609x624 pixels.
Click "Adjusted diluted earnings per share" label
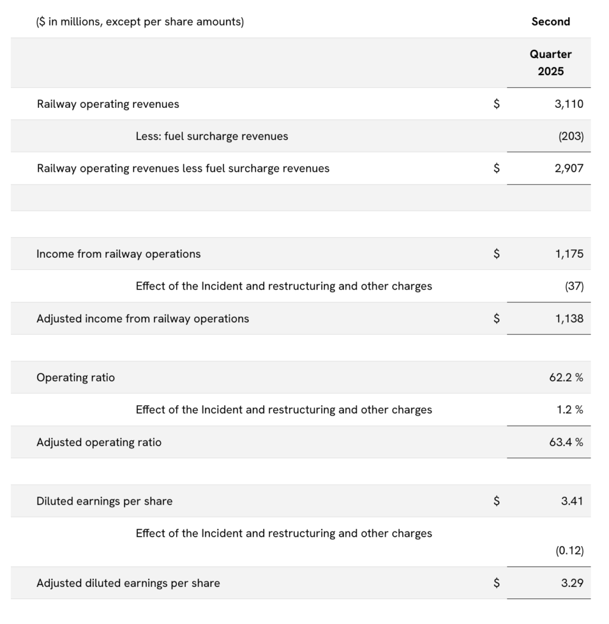click(128, 583)
